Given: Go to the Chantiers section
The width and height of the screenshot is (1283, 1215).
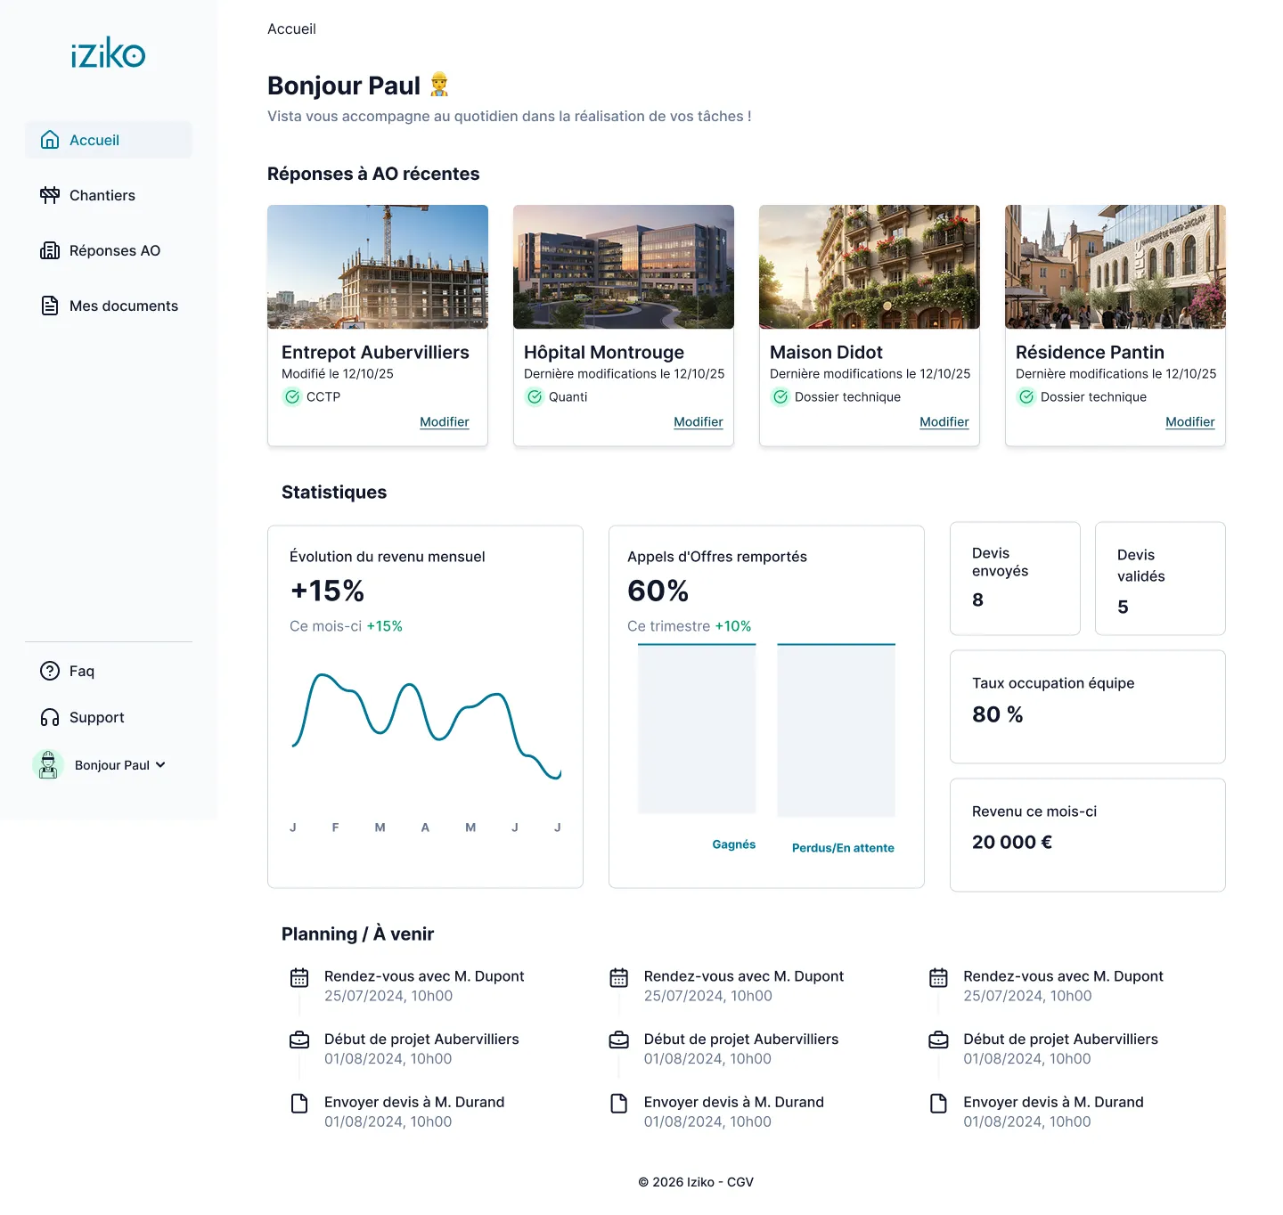Looking at the screenshot, I should point(109,195).
